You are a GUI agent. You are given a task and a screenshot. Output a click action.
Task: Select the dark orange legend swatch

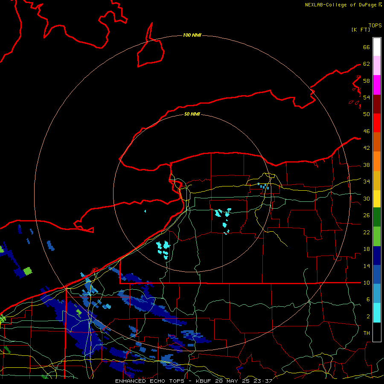pyautogui.click(x=377, y=142)
